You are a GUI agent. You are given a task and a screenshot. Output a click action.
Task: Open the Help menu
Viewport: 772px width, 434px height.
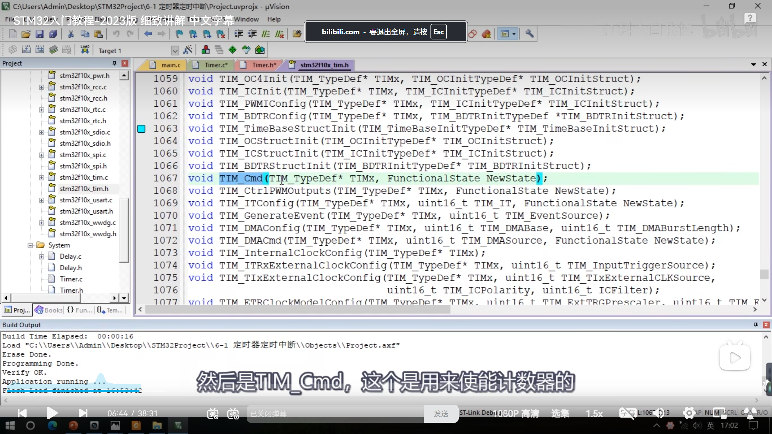tap(274, 19)
